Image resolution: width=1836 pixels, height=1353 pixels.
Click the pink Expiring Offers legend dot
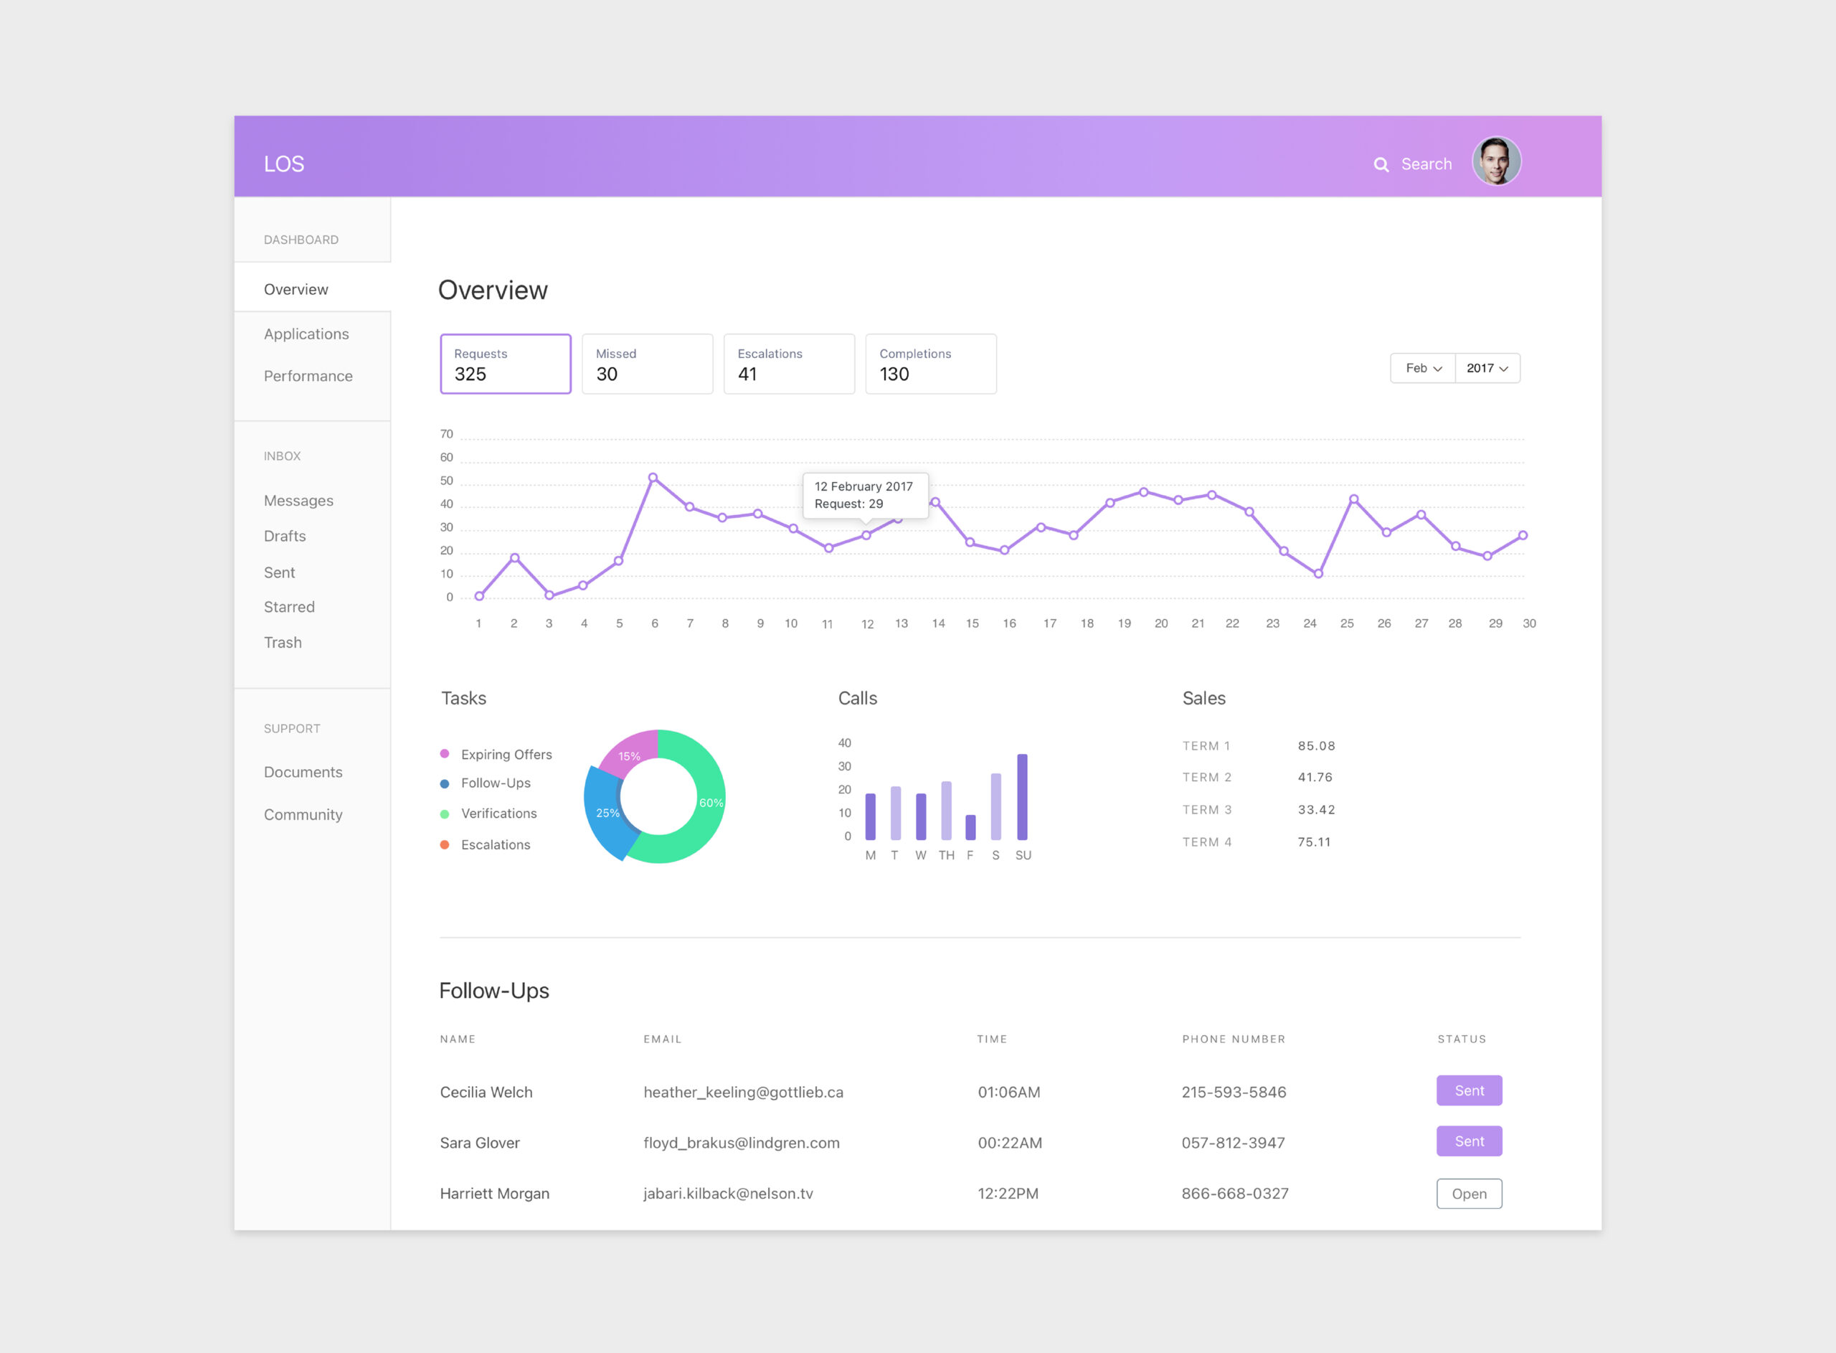point(445,753)
